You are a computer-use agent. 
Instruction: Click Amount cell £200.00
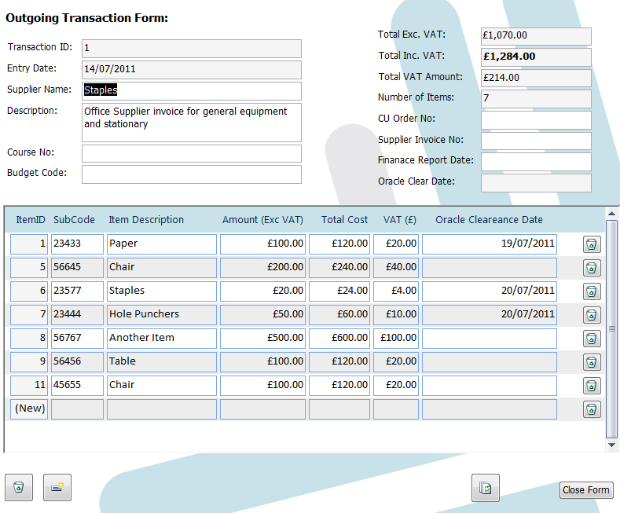click(262, 268)
